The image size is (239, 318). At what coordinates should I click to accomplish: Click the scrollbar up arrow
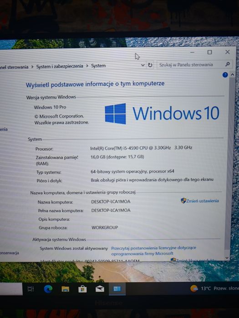(232, 75)
